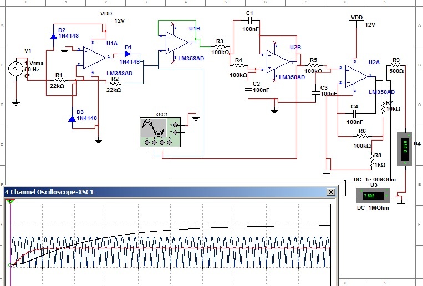Click the ground symbol below C2
Screen dimensions: 423x286
pyautogui.click(x=274, y=111)
